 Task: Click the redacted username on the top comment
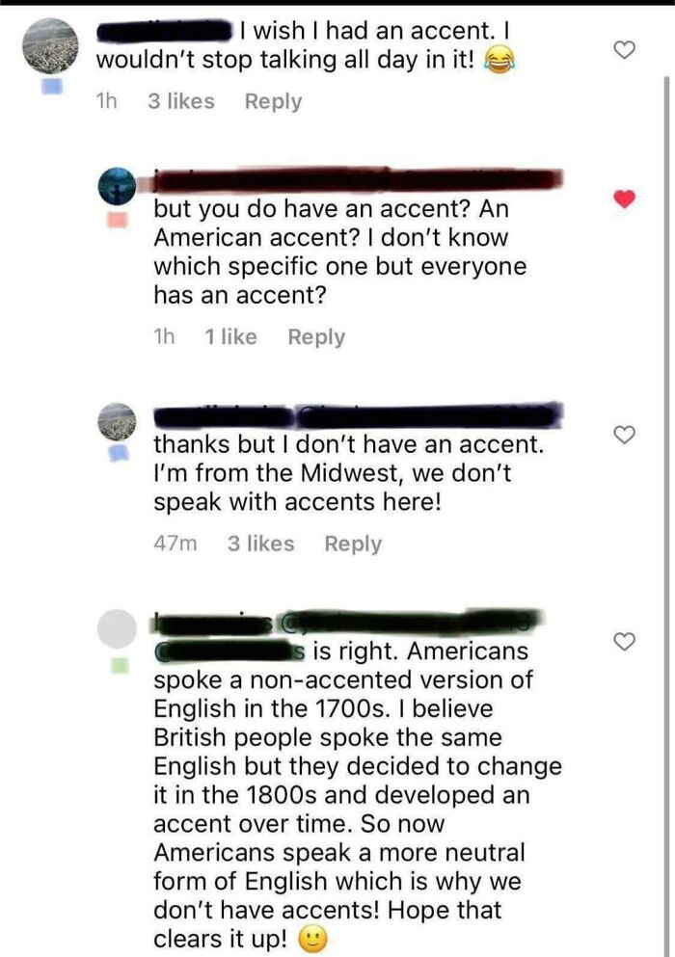(x=165, y=32)
